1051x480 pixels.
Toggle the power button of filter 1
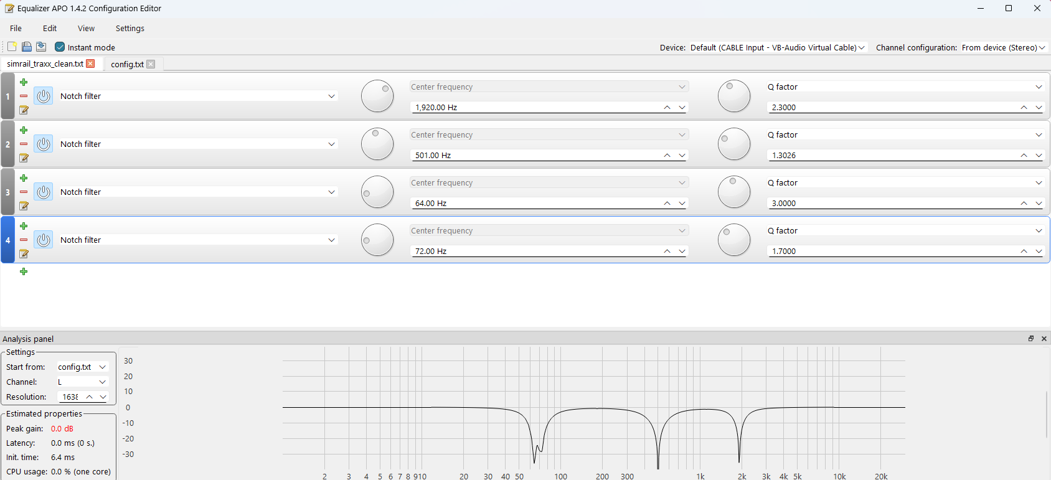tap(44, 96)
